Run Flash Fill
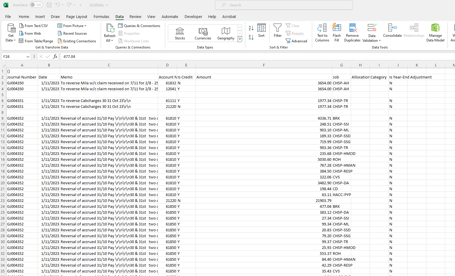Viewport: 455px width, 276px height. [337, 33]
